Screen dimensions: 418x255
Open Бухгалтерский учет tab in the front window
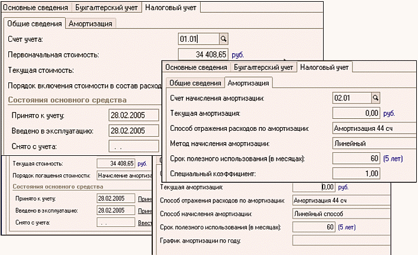click(x=264, y=67)
